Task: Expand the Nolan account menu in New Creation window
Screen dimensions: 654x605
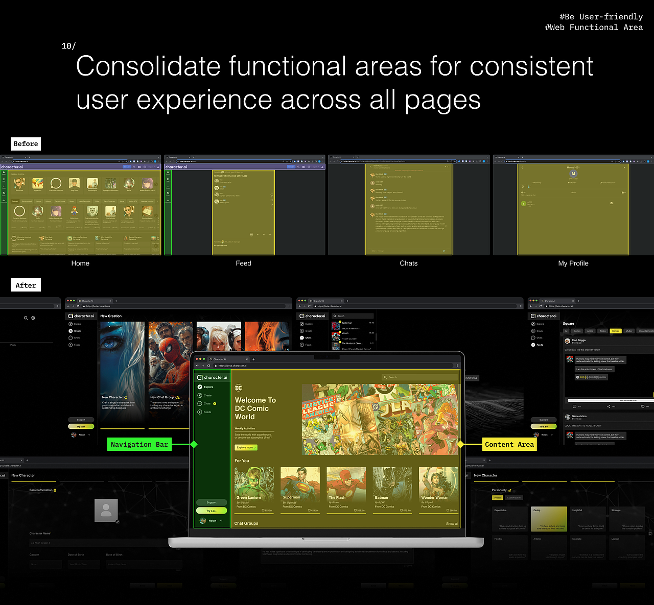Action: 89,434
